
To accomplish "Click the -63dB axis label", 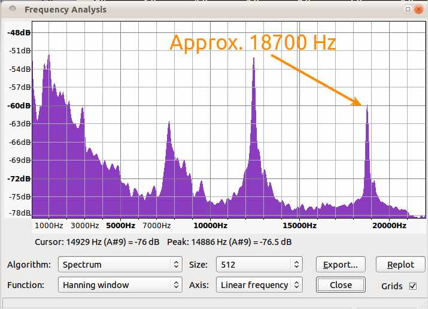I will click(20, 123).
